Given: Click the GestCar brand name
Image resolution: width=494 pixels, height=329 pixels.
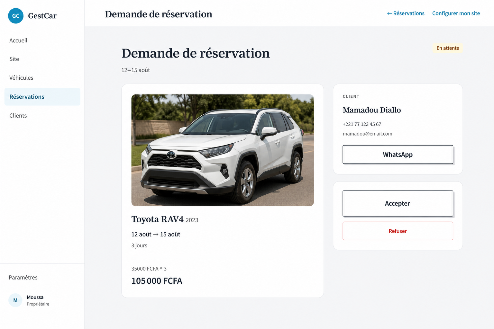Looking at the screenshot, I should pos(42,16).
